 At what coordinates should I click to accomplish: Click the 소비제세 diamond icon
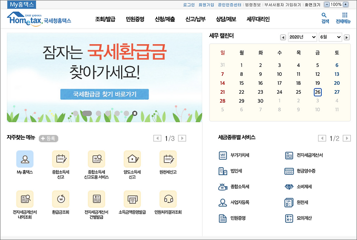coord(289,187)
